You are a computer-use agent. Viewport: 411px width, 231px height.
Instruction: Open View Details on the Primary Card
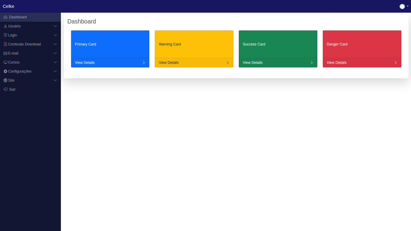point(85,63)
